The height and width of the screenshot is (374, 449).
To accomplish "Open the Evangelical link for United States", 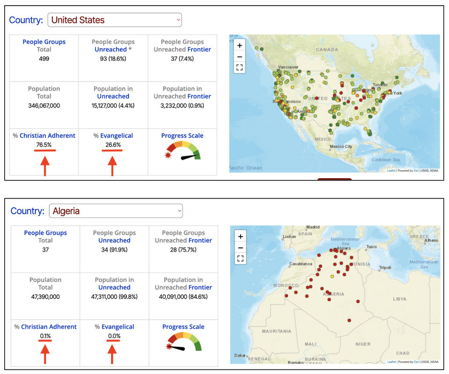I will pos(117,136).
